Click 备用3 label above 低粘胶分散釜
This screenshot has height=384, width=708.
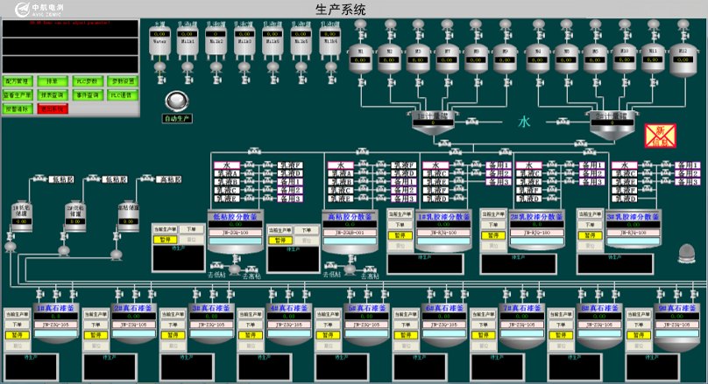(x=290, y=199)
